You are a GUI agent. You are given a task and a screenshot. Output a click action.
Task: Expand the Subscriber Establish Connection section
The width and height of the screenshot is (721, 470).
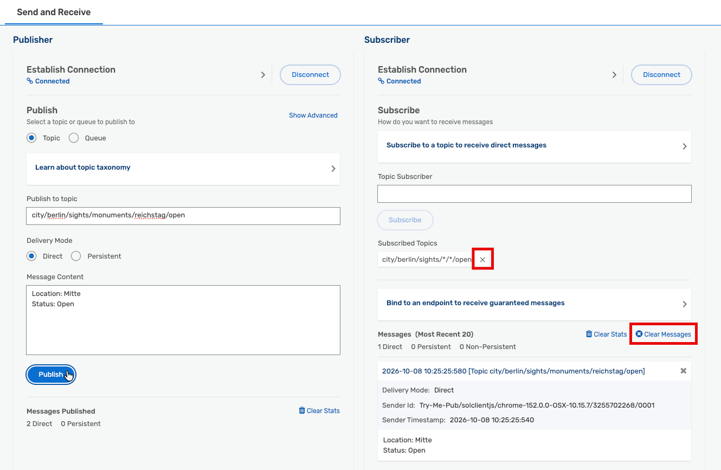[614, 75]
